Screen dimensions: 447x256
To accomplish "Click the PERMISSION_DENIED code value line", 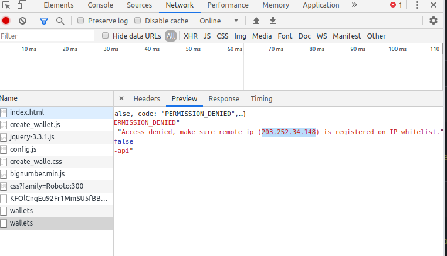I will [x=147, y=123].
